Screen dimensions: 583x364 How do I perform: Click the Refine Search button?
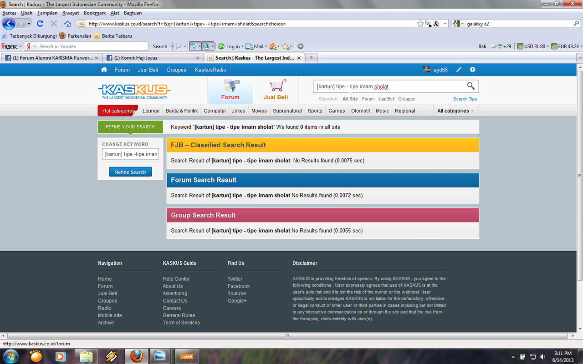130,172
